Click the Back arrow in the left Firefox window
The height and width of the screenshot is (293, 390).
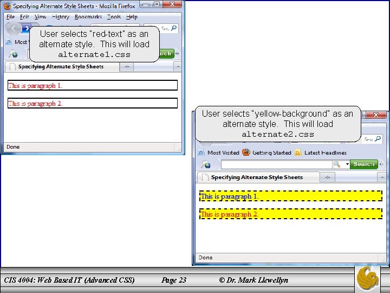pos(13,29)
